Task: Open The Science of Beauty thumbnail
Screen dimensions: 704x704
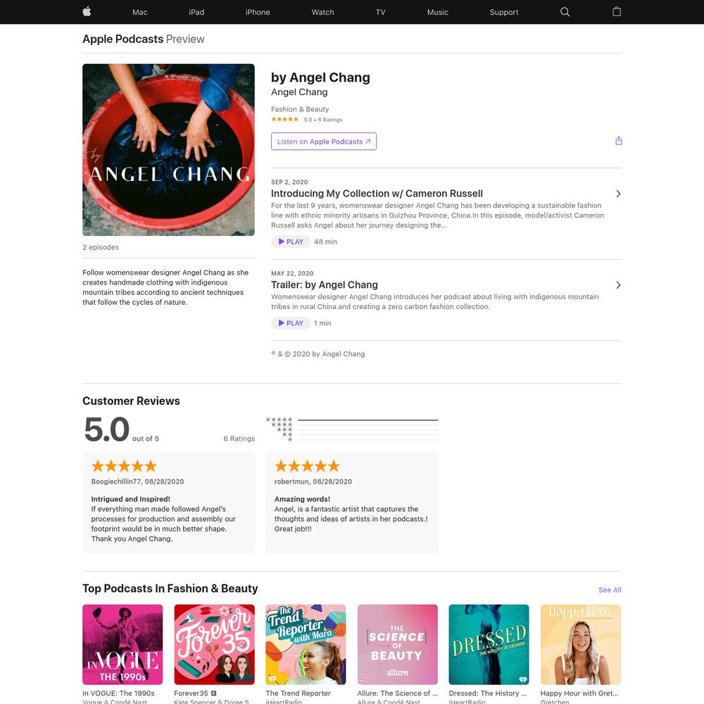Action: point(397,644)
